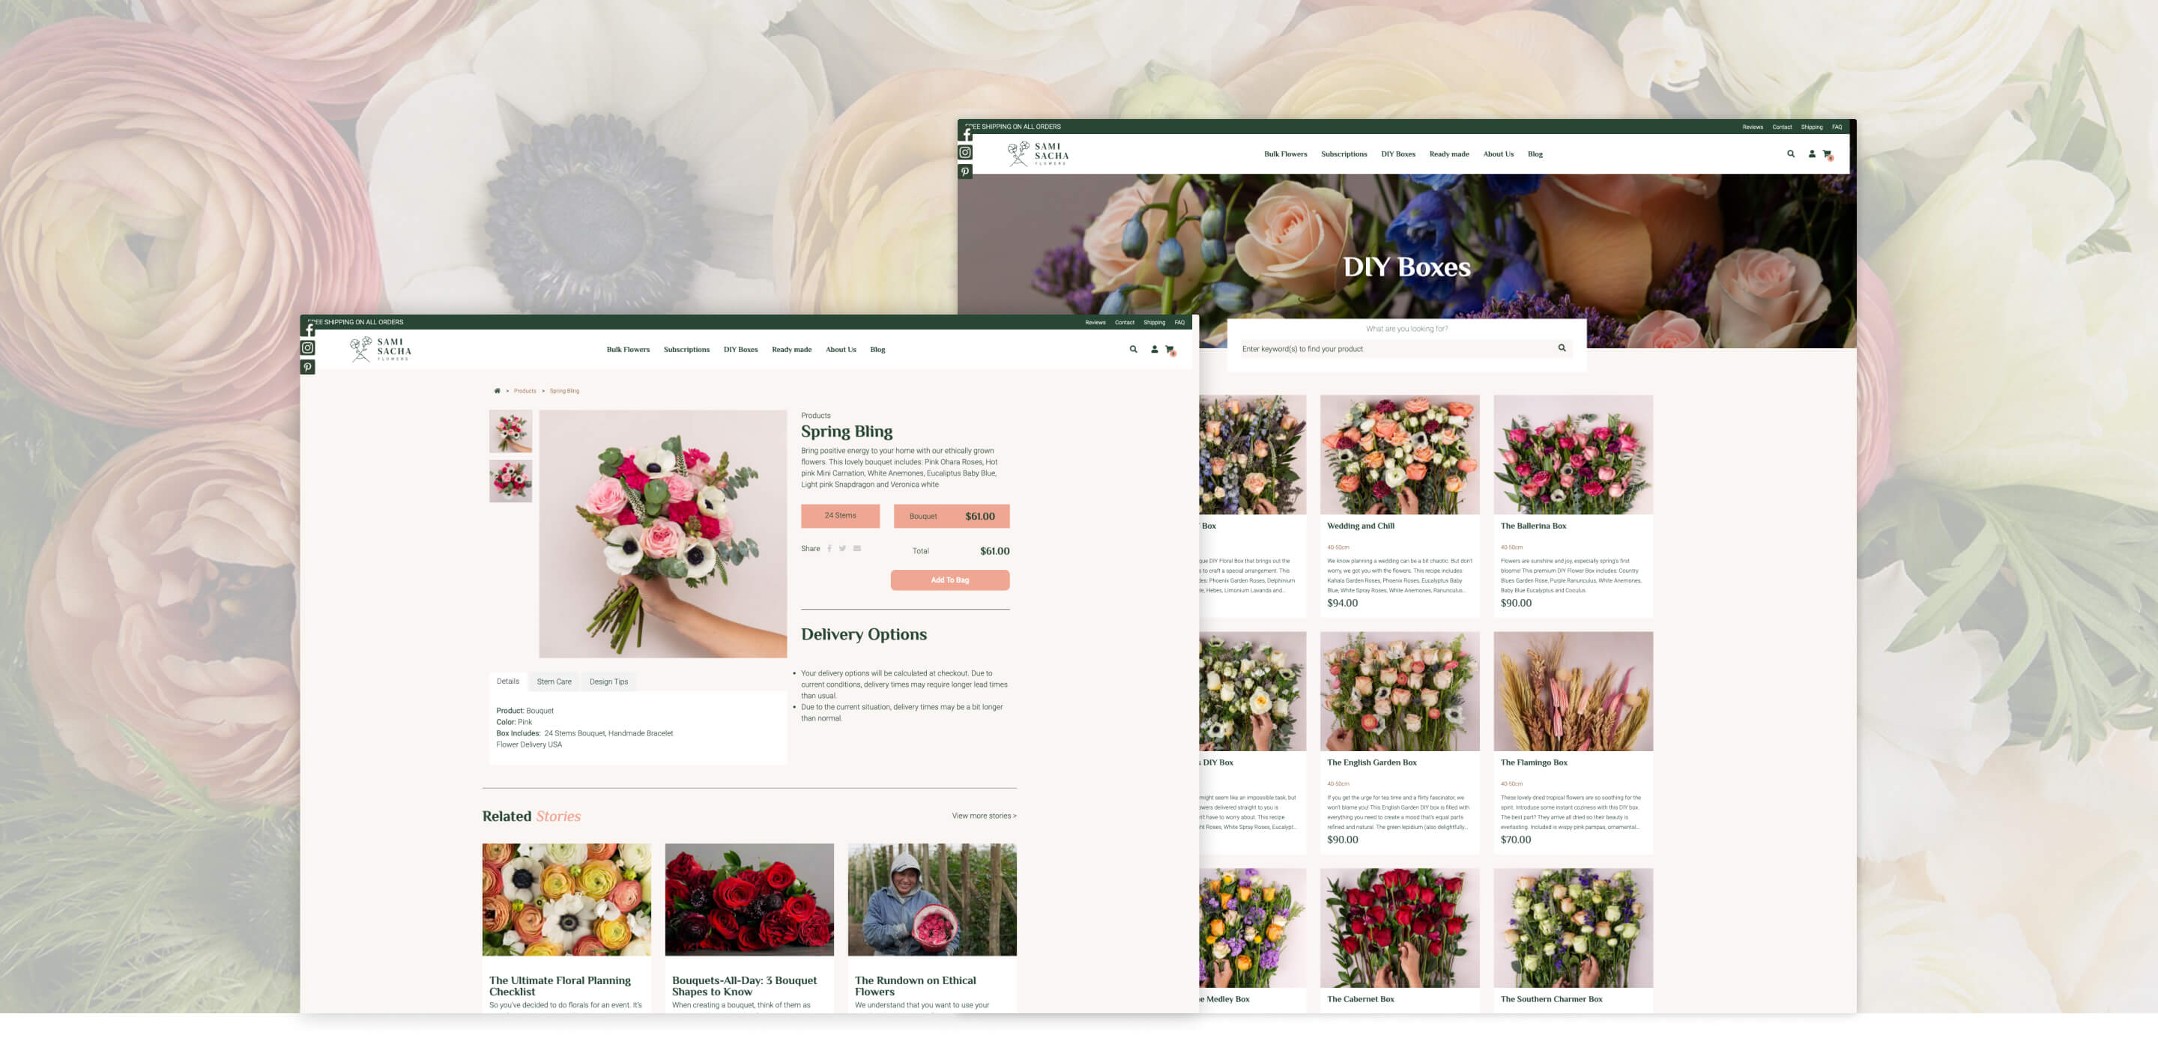Open Subscriptions menu in Spring Bling page
Screen dimensions: 2158x1038
[x=686, y=350]
